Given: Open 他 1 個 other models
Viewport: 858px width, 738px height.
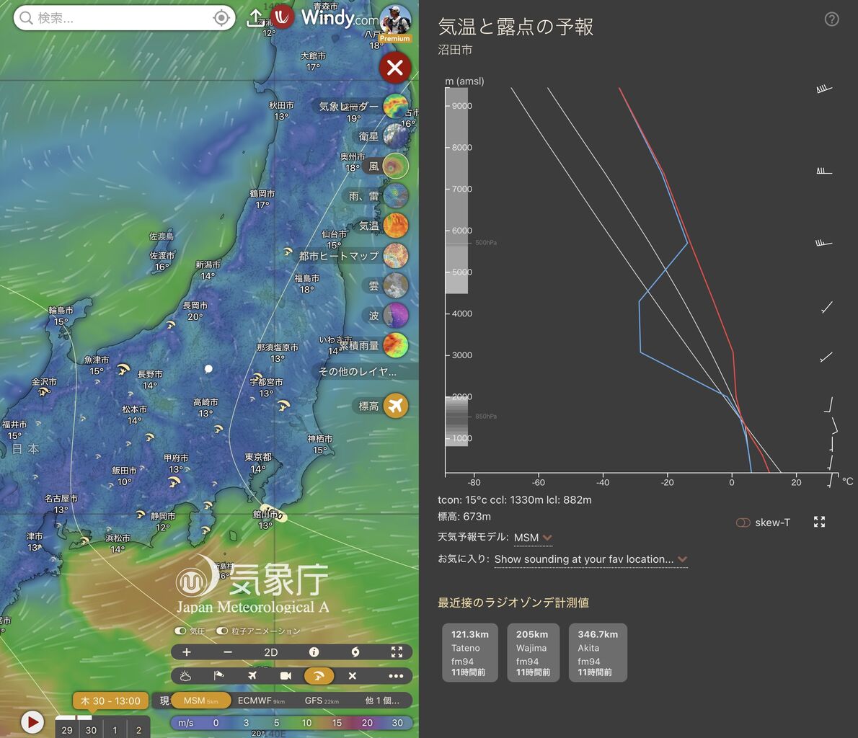Looking at the screenshot, I should [382, 701].
